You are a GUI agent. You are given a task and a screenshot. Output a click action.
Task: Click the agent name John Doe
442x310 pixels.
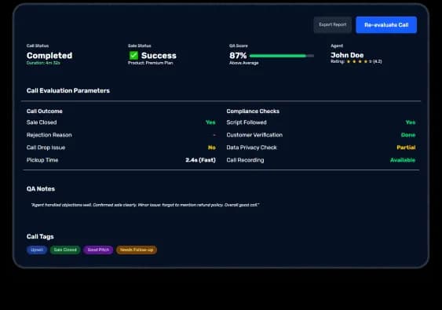point(347,55)
